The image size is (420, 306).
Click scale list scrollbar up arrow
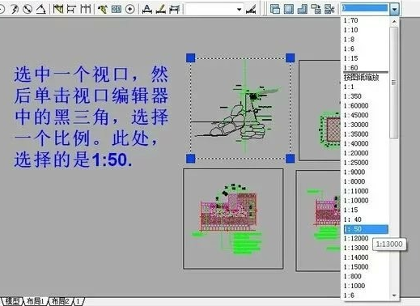tap(394, 21)
